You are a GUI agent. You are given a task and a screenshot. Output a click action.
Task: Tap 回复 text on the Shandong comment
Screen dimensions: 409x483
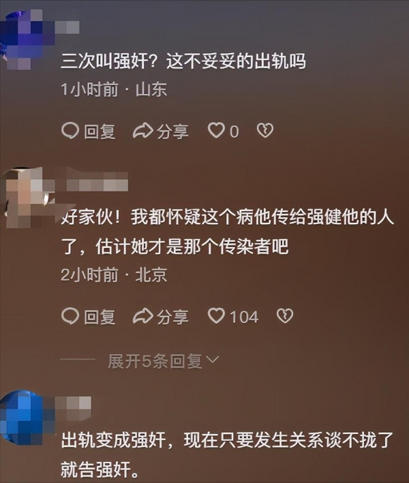[x=100, y=131]
